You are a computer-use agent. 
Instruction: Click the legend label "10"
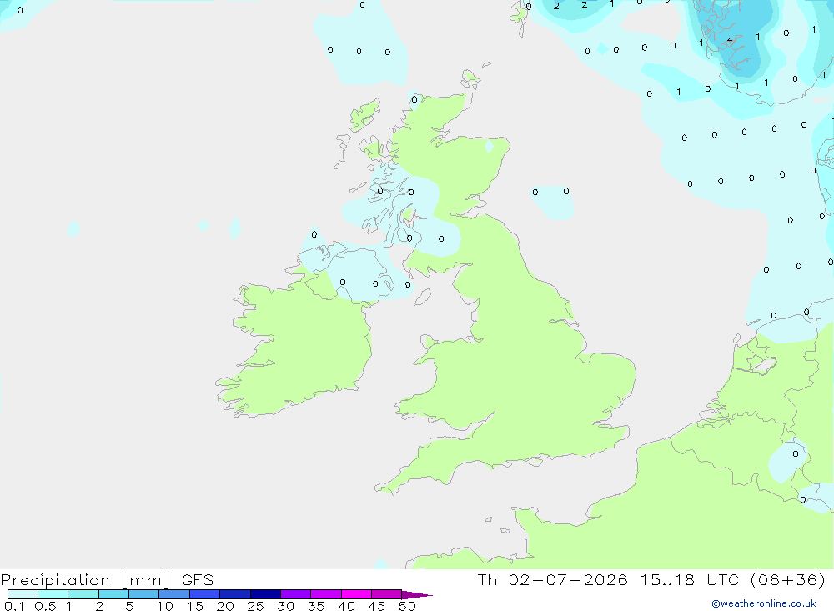(165, 606)
